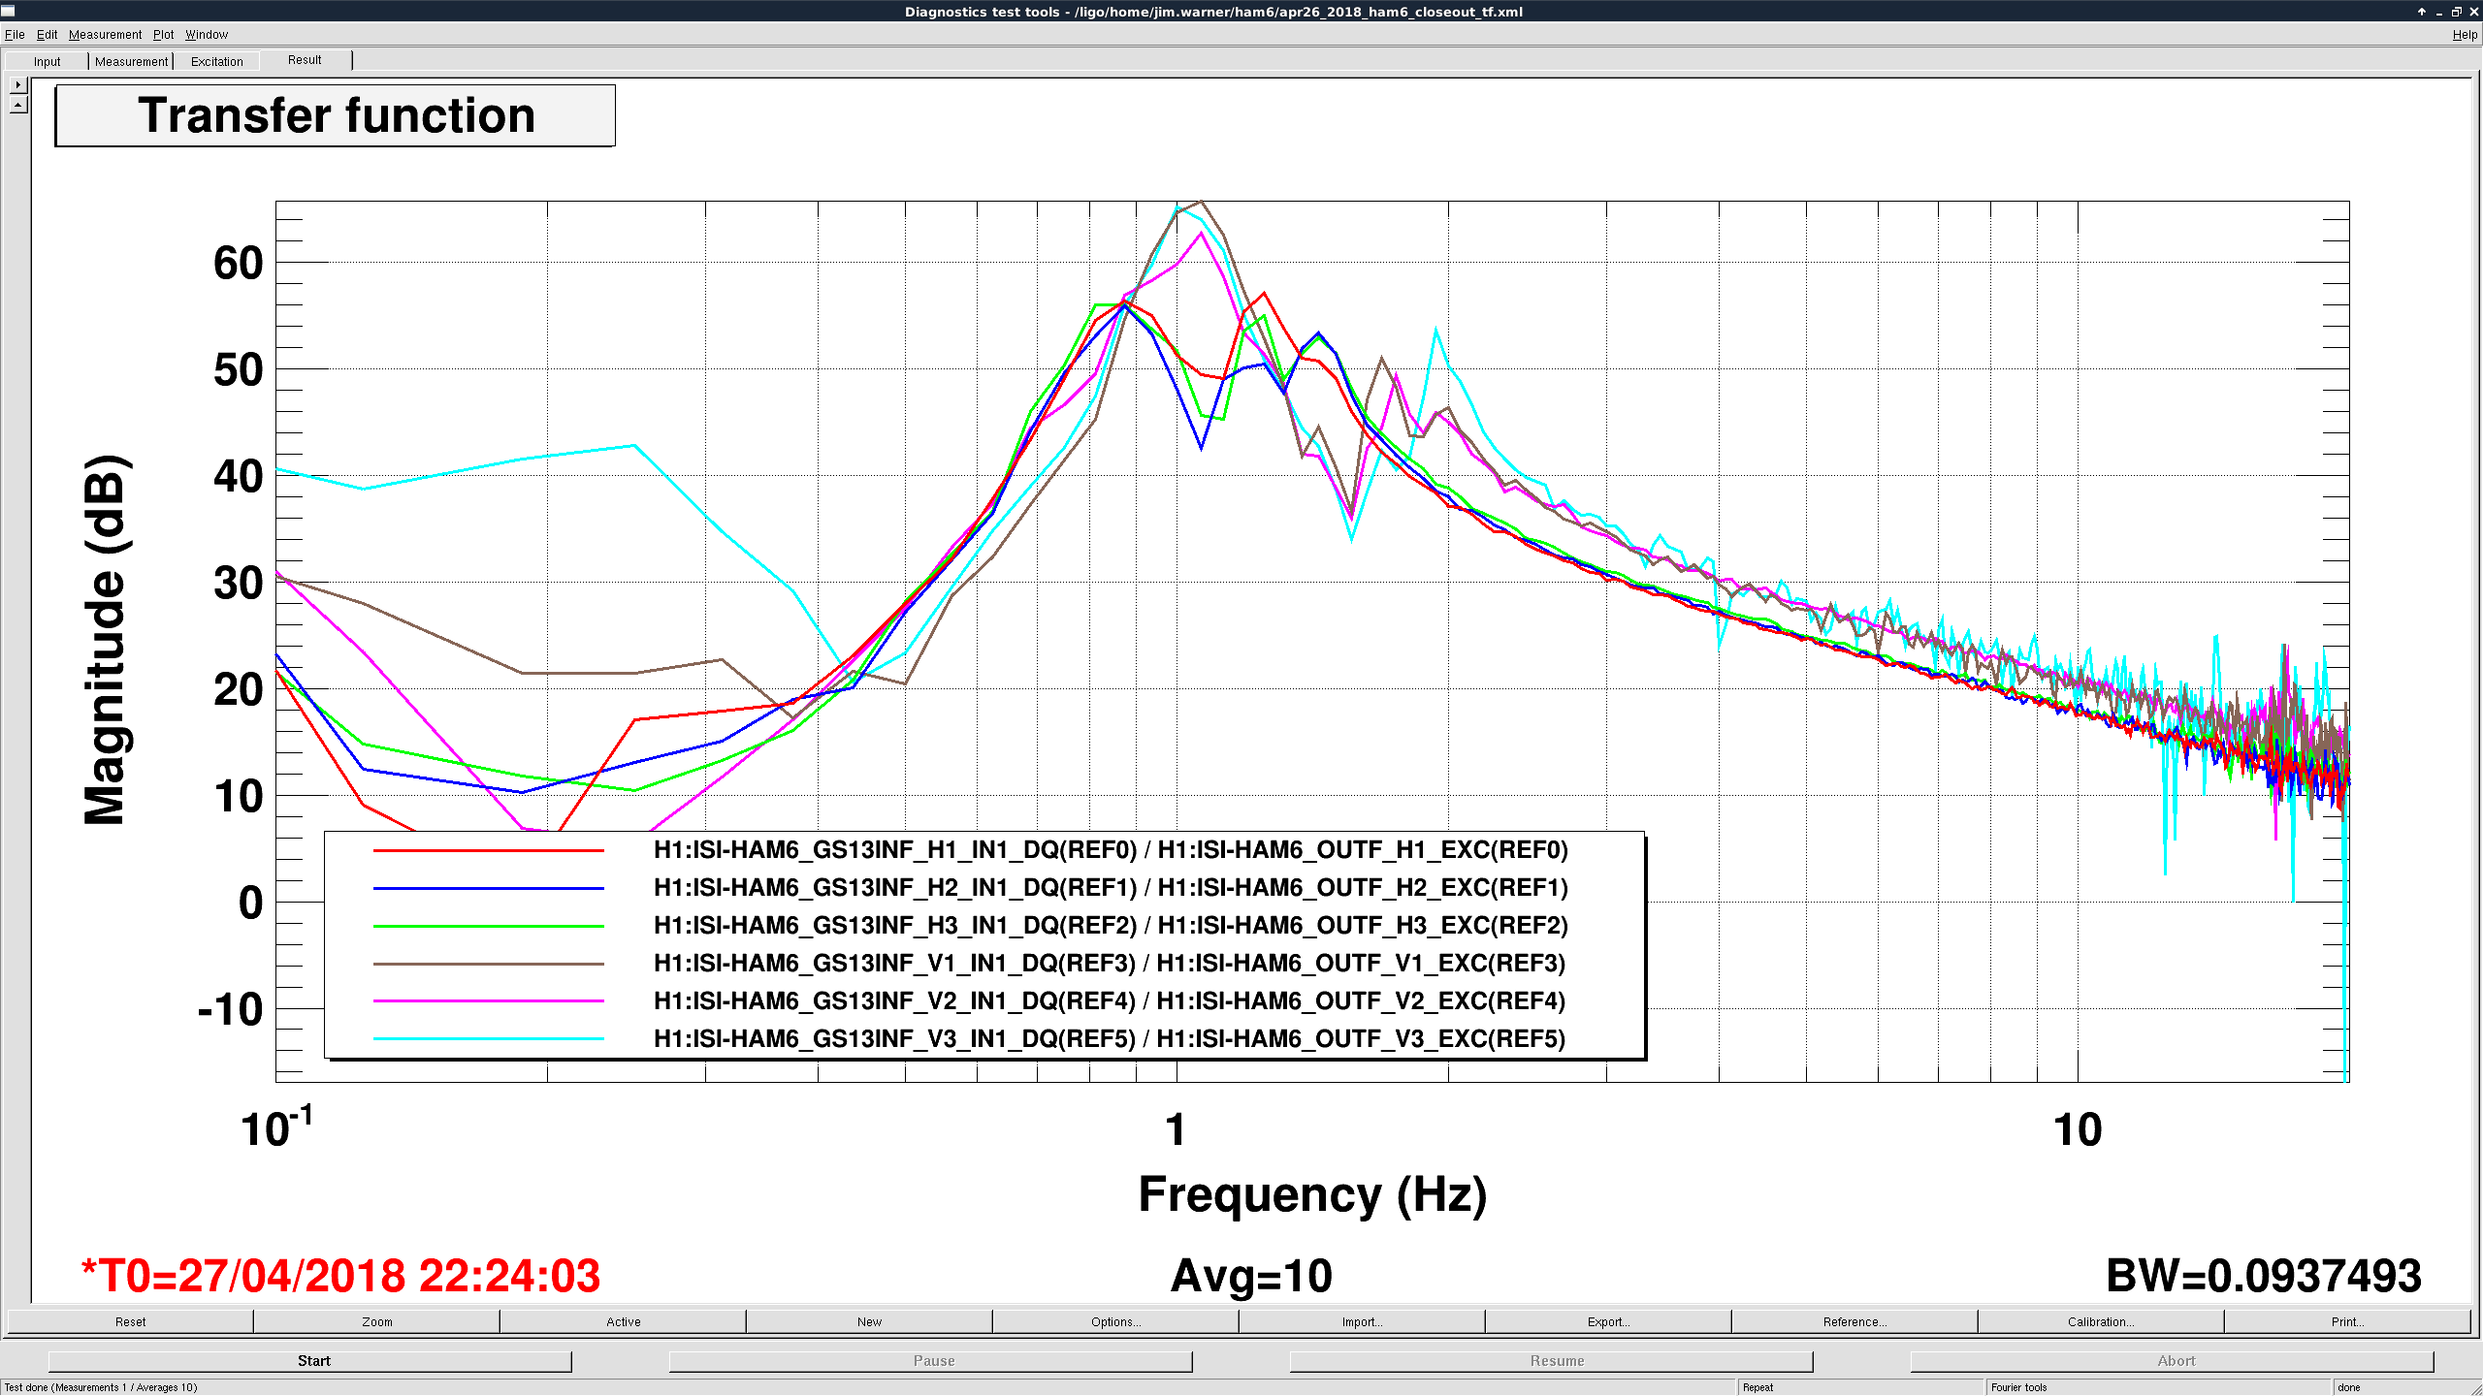This screenshot has width=2483, height=1396.
Task: Open the Calibration... dialog
Action: point(2101,1321)
